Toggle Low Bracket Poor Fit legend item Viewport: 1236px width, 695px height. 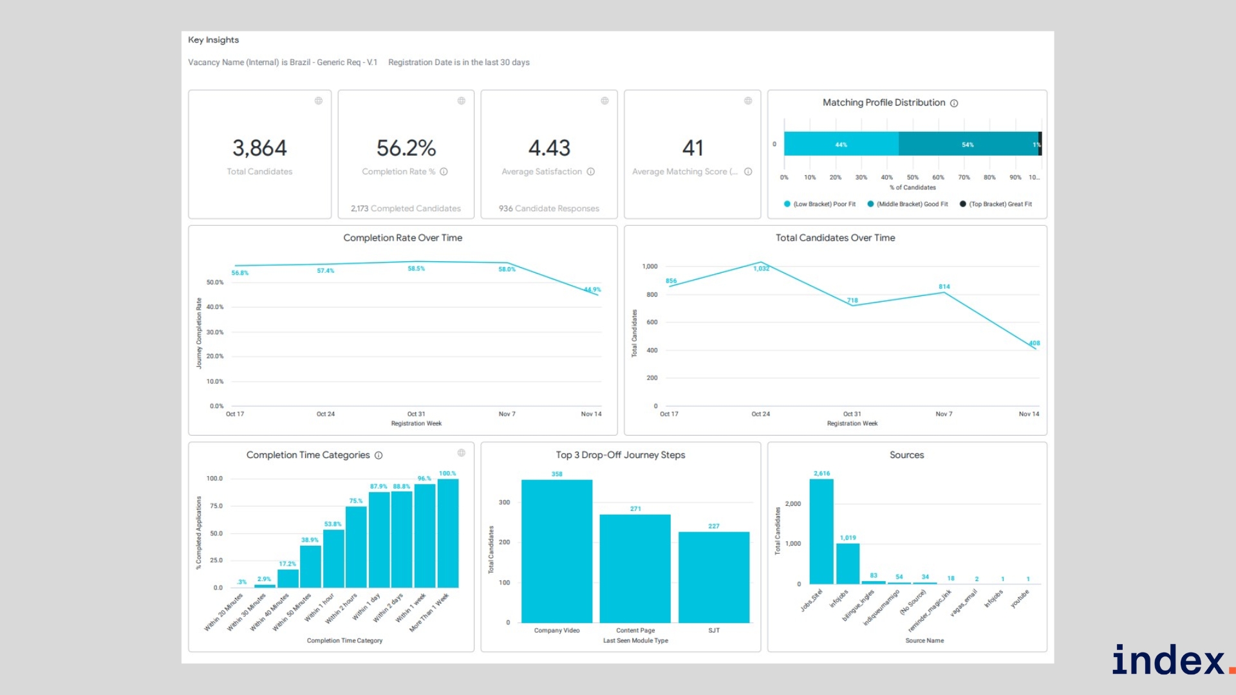(x=819, y=204)
